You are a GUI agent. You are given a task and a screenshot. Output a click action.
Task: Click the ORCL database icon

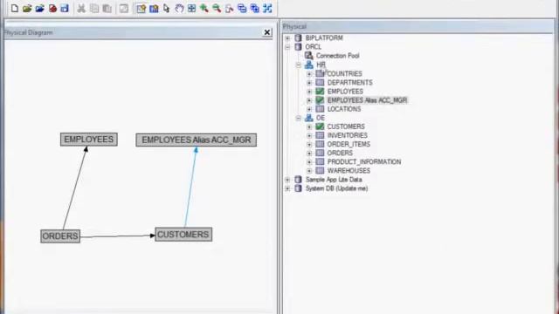tap(298, 47)
